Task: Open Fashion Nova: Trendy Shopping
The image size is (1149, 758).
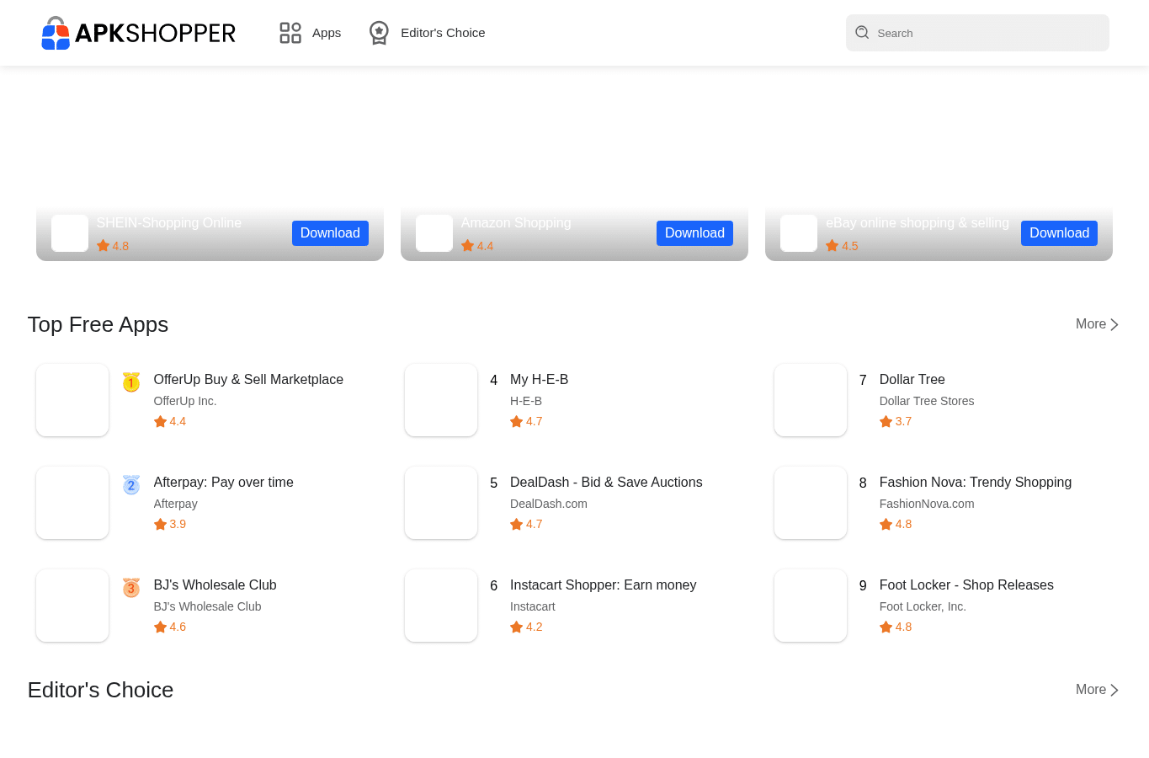Action: click(x=976, y=483)
